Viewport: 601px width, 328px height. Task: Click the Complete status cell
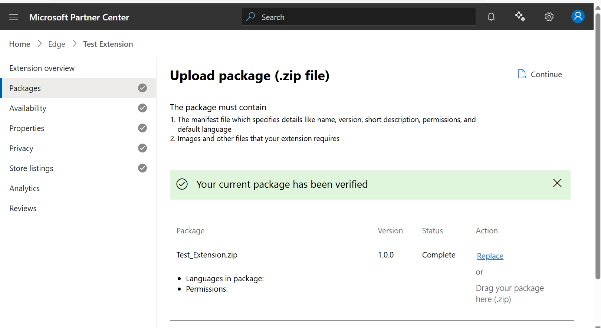(x=439, y=255)
